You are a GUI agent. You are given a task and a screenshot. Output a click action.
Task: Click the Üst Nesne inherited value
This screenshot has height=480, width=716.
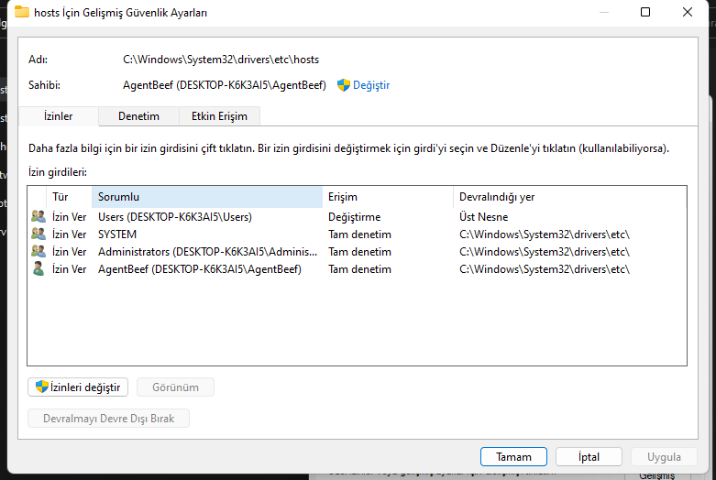click(x=483, y=217)
